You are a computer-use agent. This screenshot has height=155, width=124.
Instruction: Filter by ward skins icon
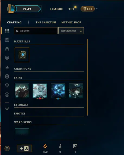point(7,85)
